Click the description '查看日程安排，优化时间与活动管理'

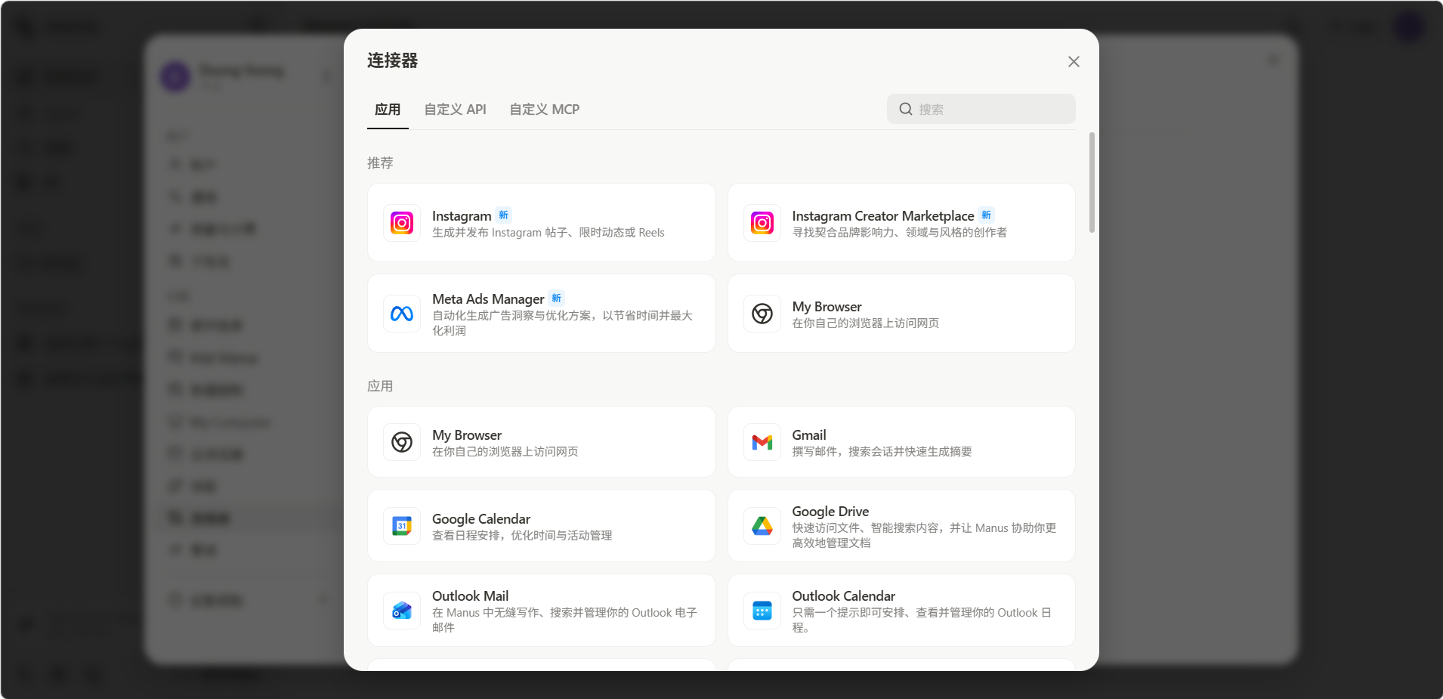tap(522, 536)
